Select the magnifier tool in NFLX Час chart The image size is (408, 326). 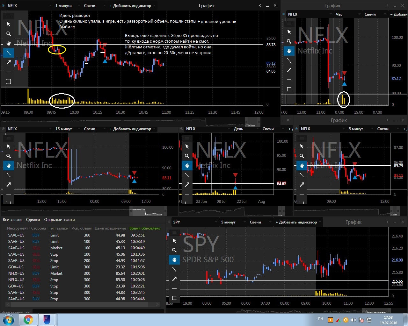pyautogui.click(x=289, y=41)
